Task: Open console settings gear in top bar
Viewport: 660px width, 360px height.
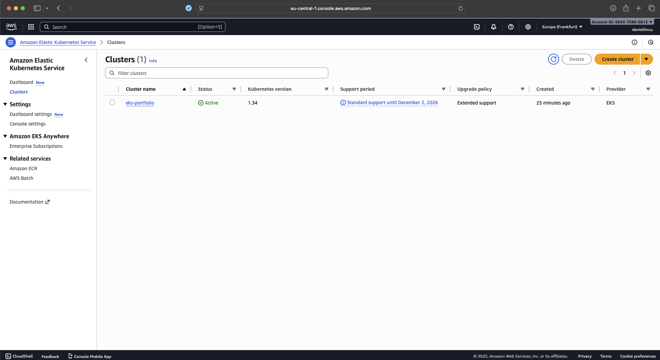Action: [x=528, y=27]
